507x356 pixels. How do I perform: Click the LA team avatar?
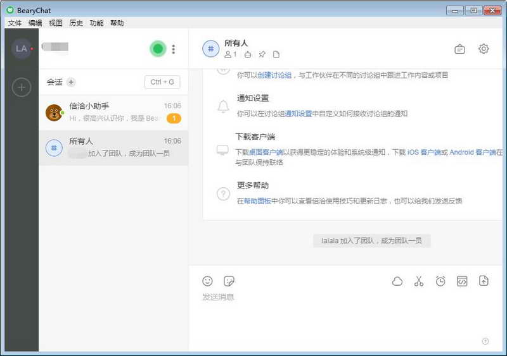coord(22,49)
